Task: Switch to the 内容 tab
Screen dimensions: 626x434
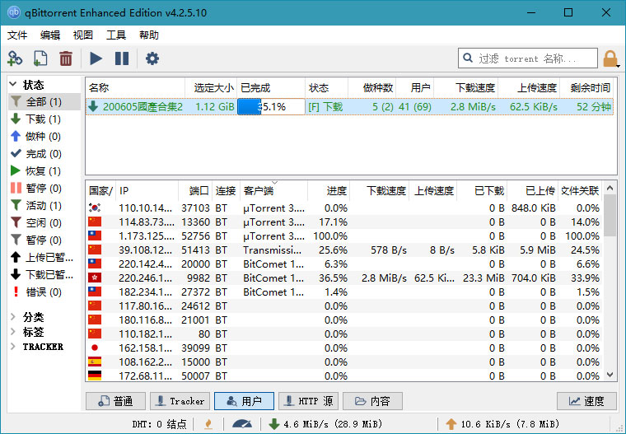Action: point(372,401)
